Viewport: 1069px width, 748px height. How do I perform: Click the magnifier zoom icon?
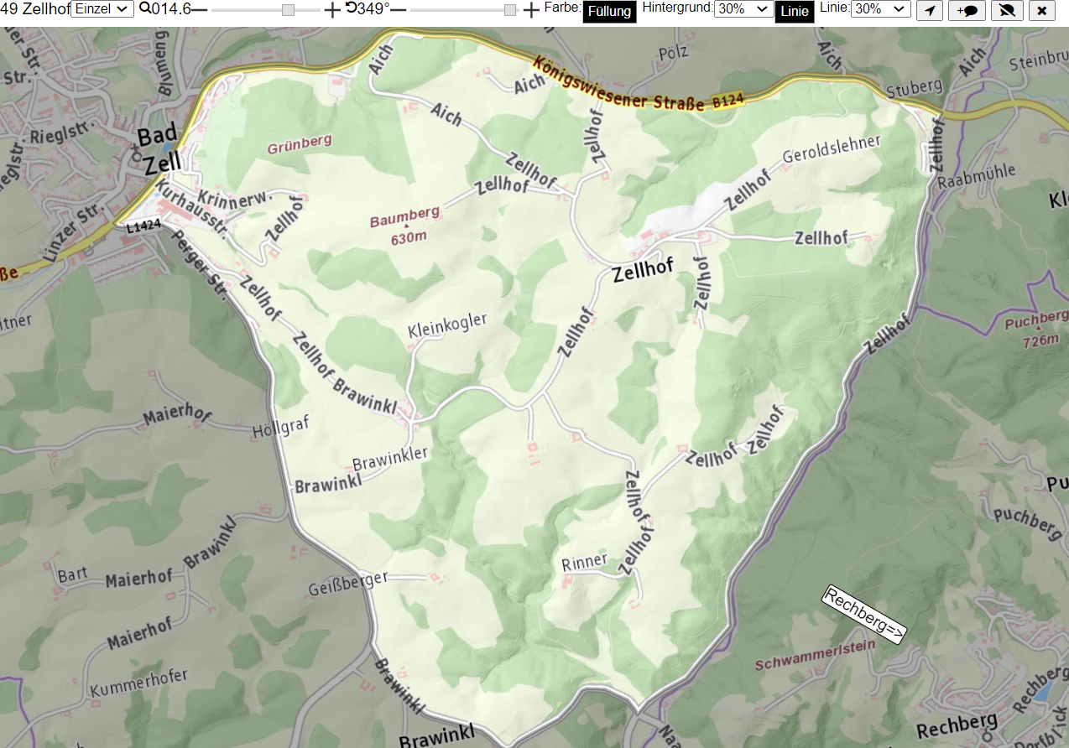click(x=145, y=8)
